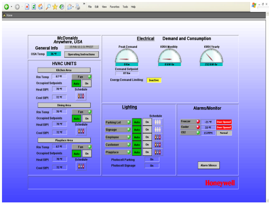This screenshot has height=204, width=269.
Task: Expand the toolbar overflow chevron
Action: tap(84, 4)
